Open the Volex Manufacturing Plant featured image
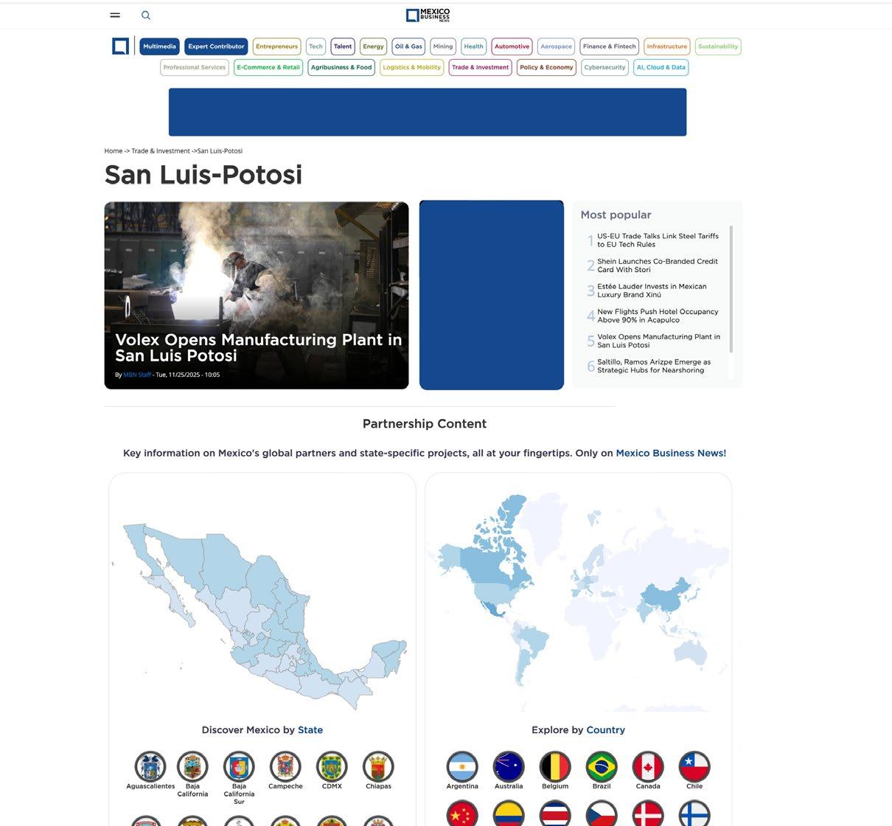 tap(257, 295)
